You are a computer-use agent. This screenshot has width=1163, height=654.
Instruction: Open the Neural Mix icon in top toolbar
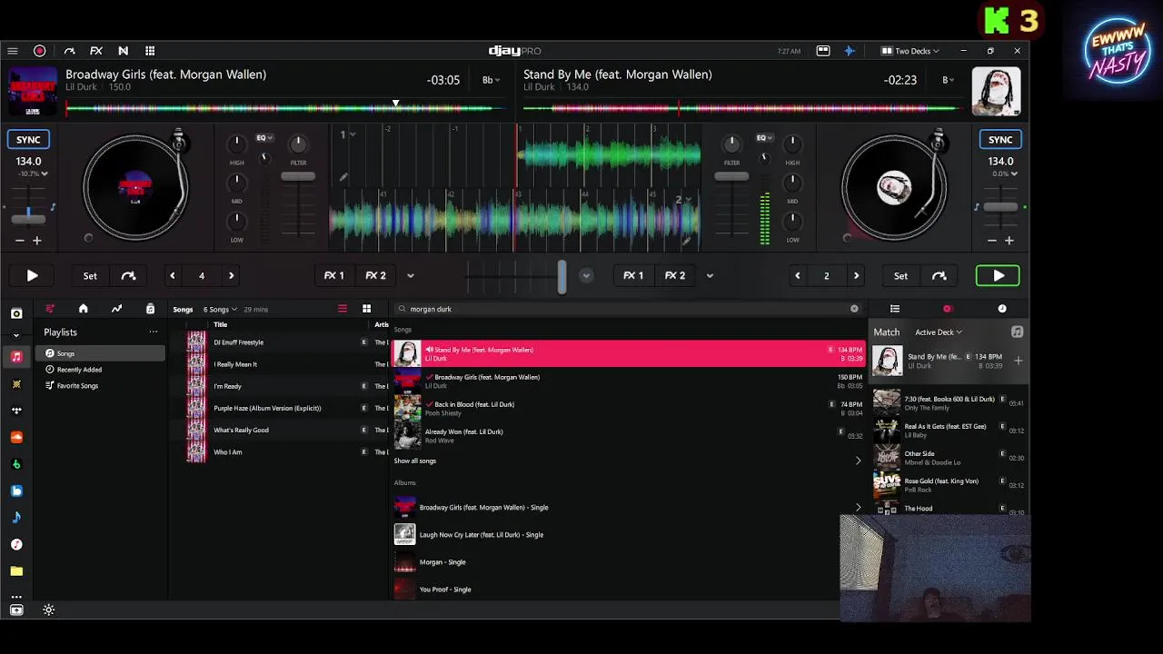(x=123, y=51)
